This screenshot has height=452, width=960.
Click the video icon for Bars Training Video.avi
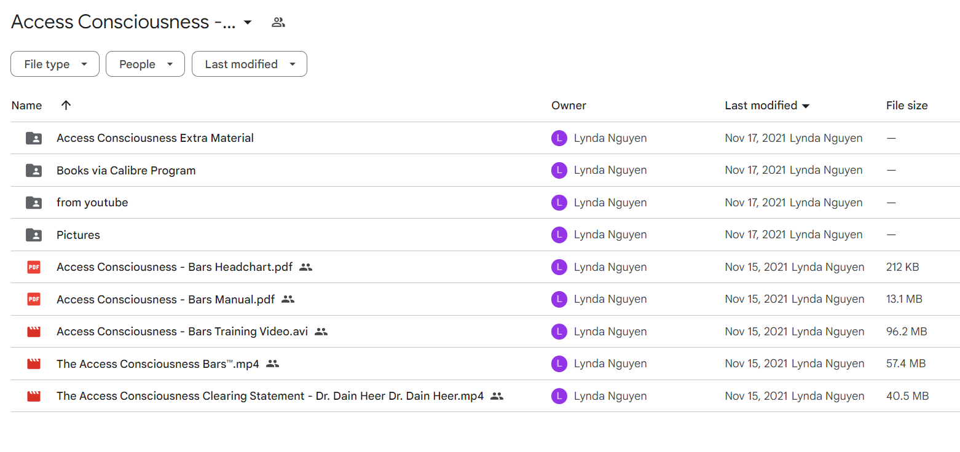point(34,332)
